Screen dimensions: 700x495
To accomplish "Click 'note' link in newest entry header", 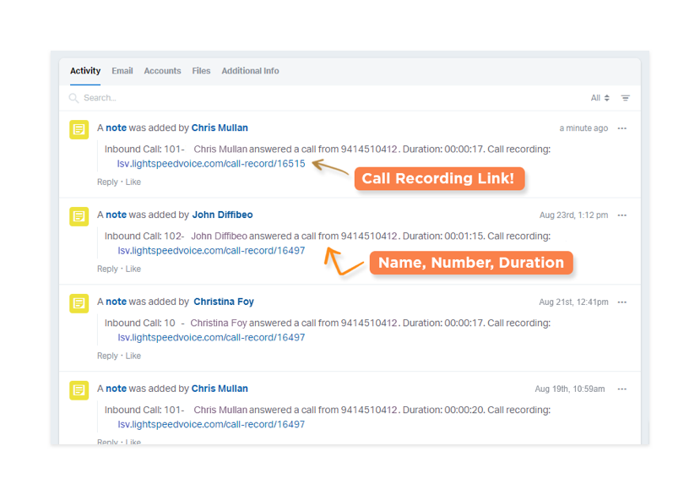I will [116, 128].
